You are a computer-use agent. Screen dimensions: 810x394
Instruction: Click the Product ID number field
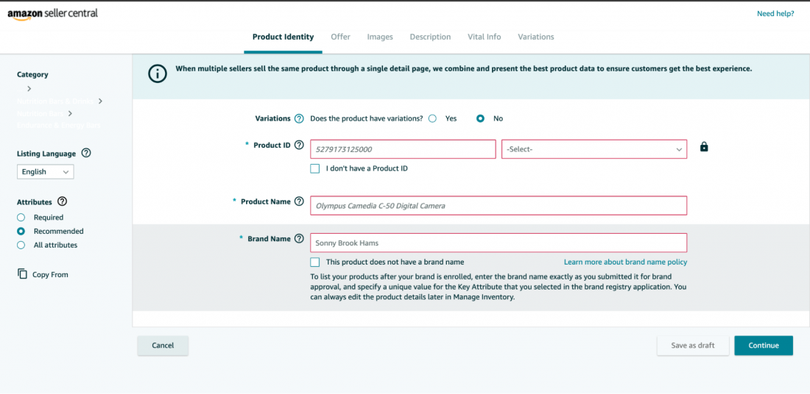tap(403, 149)
